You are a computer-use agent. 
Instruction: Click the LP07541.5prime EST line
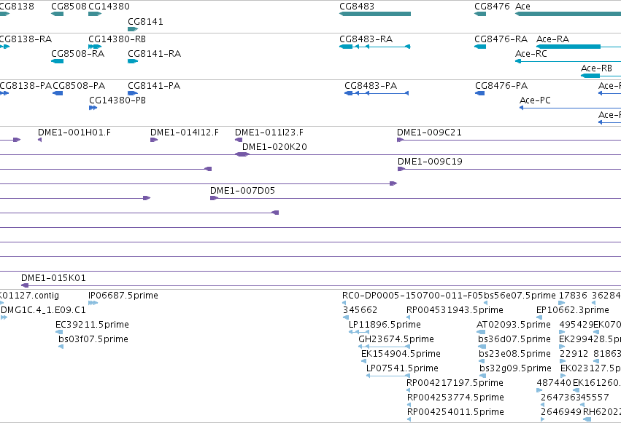388,376
